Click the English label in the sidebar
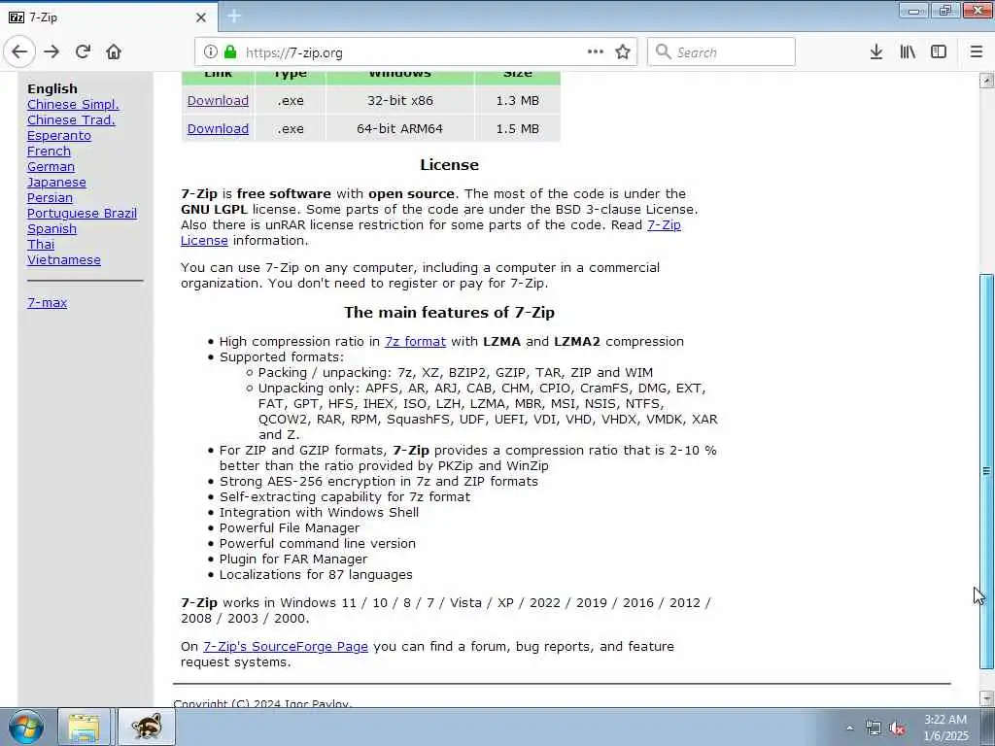The width and height of the screenshot is (995, 746). (x=52, y=88)
